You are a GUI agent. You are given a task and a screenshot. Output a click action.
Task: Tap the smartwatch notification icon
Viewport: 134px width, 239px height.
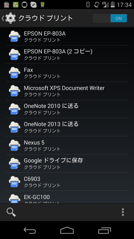coord(24,5)
